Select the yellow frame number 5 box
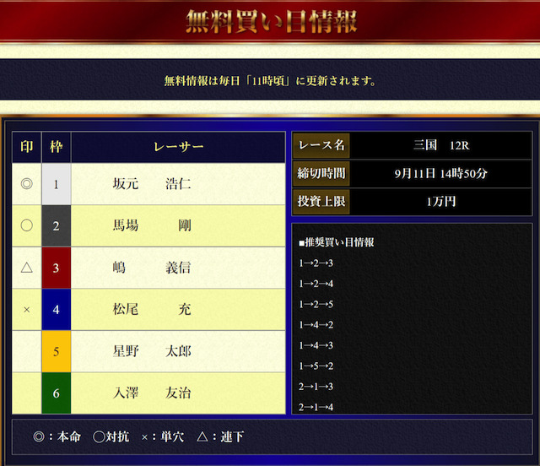The image size is (540, 466). 56,351
